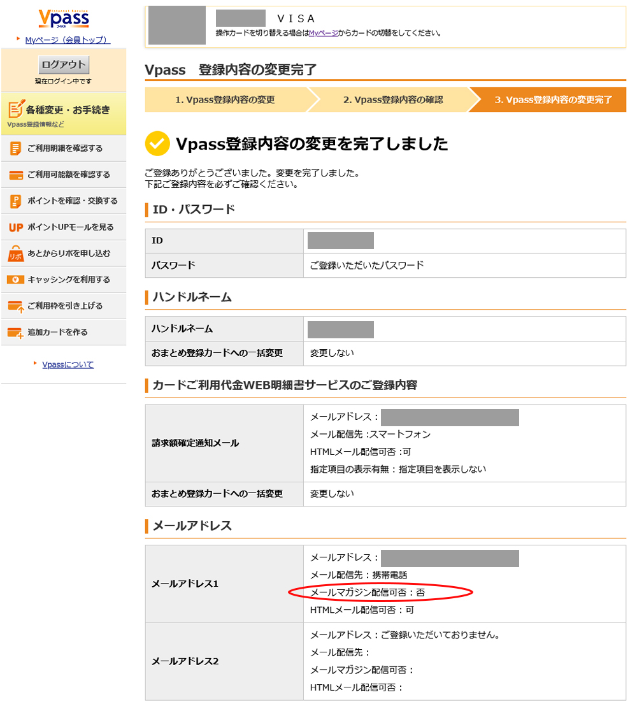637x704 pixels.
Task: Click ご登録いただいておりません text for メールアドレス2
Action: coord(440,635)
